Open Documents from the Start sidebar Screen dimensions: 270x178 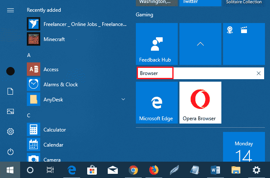[x=10, y=91]
